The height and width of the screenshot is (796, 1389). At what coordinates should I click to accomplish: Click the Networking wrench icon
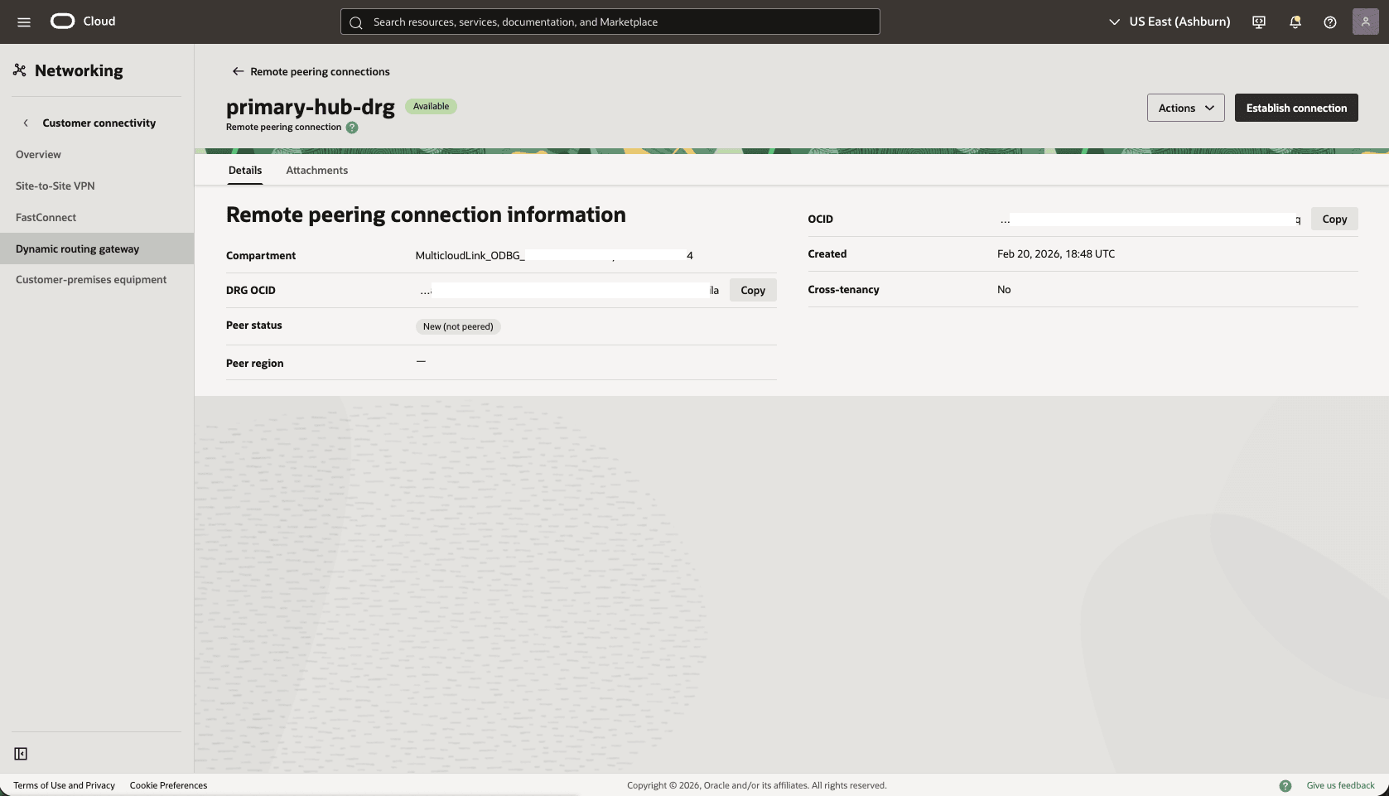[19, 70]
